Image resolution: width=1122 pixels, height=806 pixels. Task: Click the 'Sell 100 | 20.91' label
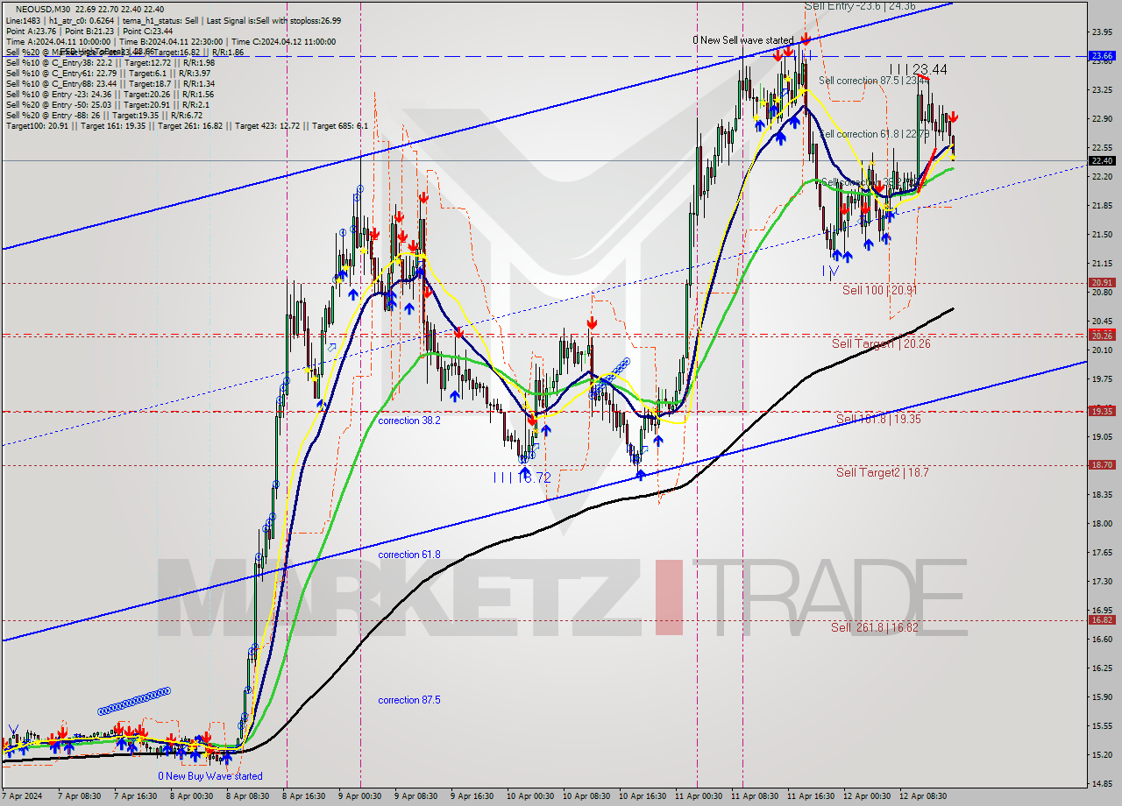pos(880,290)
